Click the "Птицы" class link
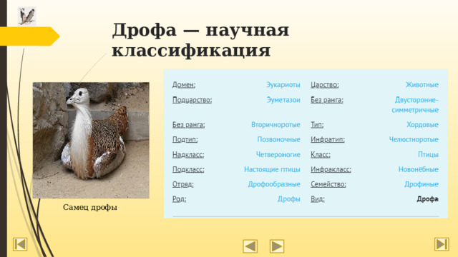This screenshot has height=257, width=458. coord(428,155)
